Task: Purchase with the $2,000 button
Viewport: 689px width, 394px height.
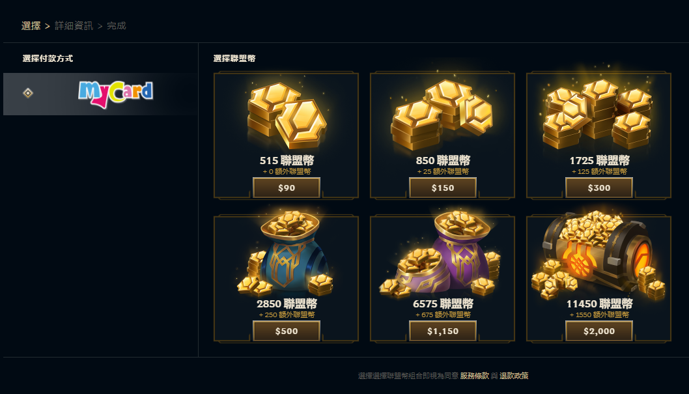Action: click(599, 331)
